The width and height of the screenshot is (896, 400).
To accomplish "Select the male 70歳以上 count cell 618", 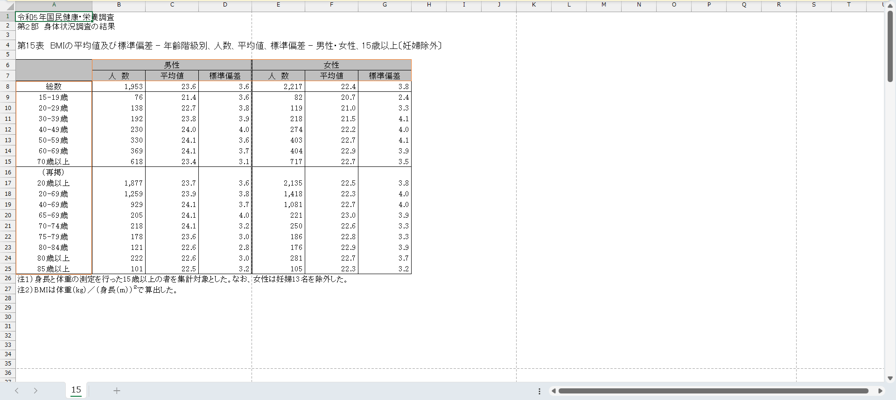I will 119,162.
